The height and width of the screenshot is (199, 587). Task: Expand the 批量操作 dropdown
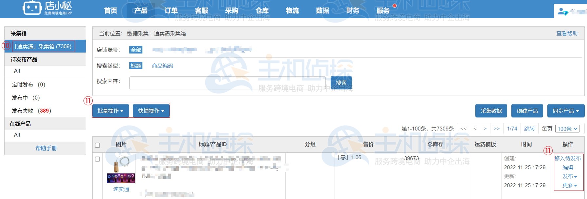[110, 111]
